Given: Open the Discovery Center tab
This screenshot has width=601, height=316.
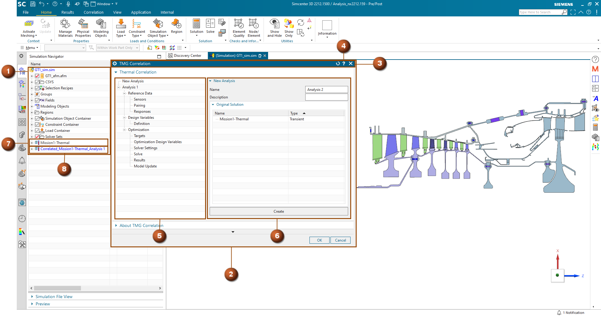Looking at the screenshot, I should tap(185, 56).
